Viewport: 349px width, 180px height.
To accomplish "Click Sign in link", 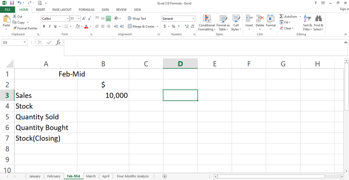I will pyautogui.click(x=344, y=9).
